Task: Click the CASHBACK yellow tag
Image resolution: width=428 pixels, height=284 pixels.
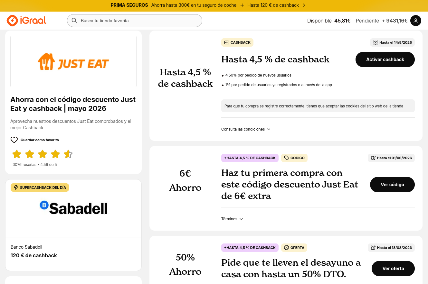Action: pos(237,42)
